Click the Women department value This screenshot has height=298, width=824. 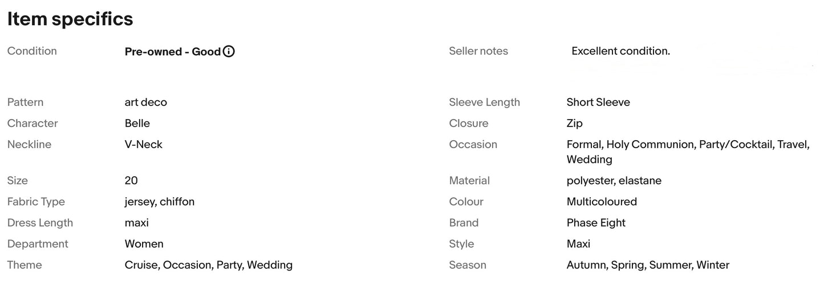tap(144, 244)
